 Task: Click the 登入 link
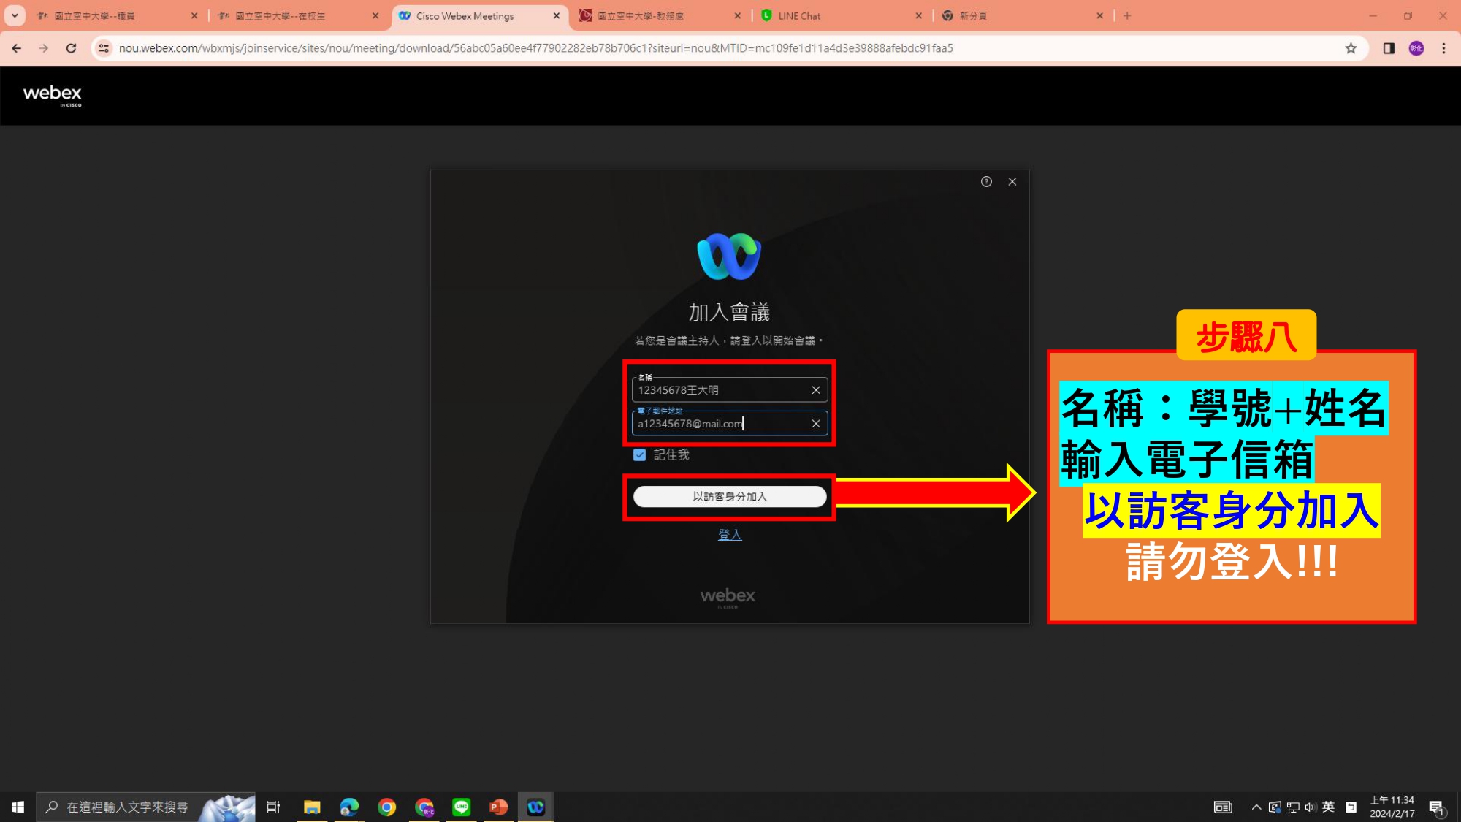[x=729, y=535]
